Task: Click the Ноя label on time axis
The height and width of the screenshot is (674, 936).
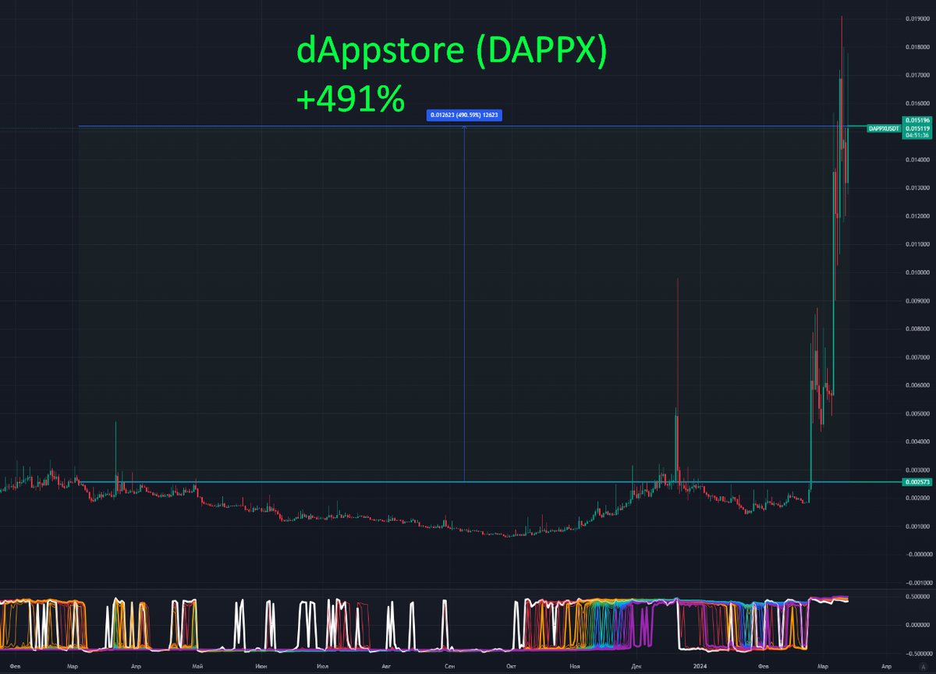Action: 575,666
